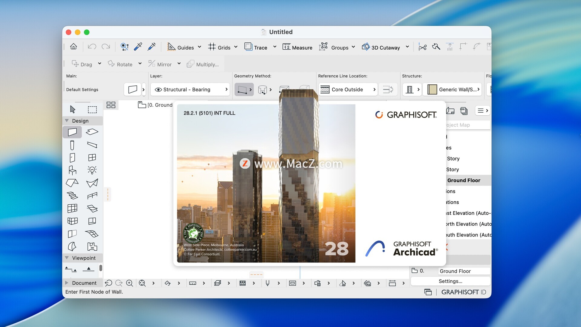Toggle Measure tool
The height and width of the screenshot is (327, 581).
pos(297,47)
